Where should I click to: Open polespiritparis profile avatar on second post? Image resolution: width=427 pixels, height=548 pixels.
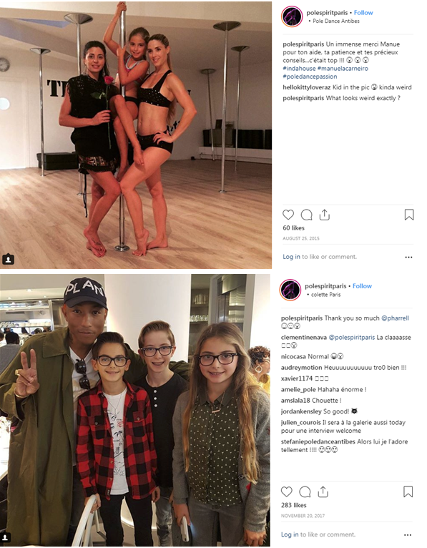tap(290, 290)
